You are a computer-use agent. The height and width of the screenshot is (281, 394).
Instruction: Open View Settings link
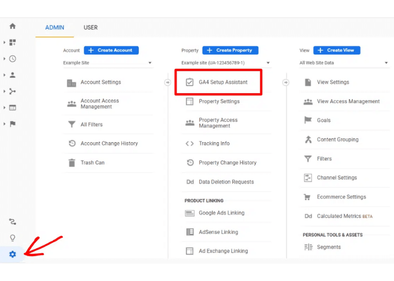(333, 82)
